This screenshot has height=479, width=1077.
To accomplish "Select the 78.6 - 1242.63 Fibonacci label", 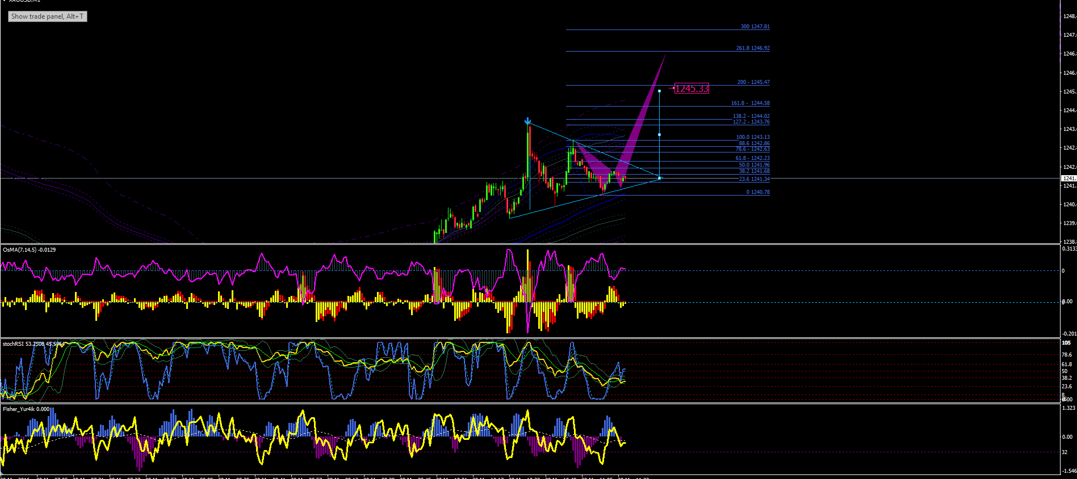I will point(753,149).
